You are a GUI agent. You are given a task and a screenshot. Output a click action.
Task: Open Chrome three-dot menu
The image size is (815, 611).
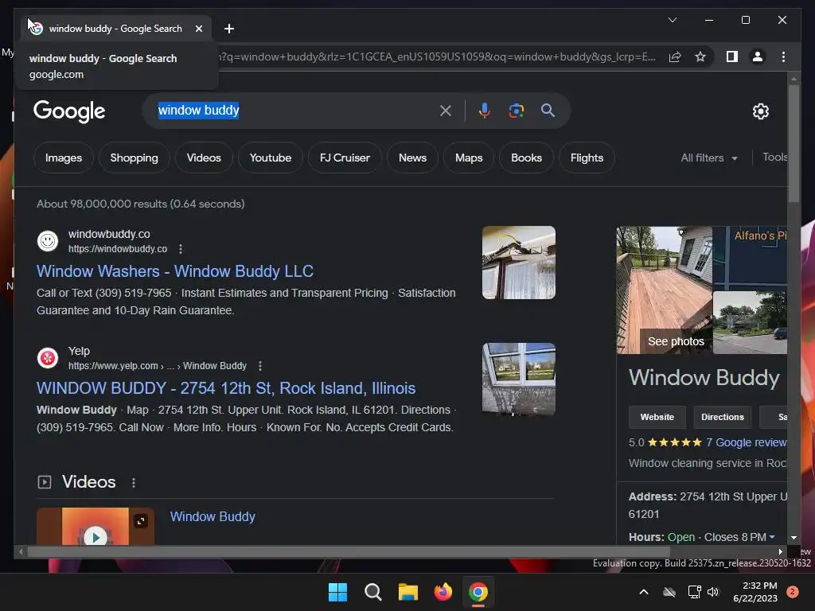point(783,56)
